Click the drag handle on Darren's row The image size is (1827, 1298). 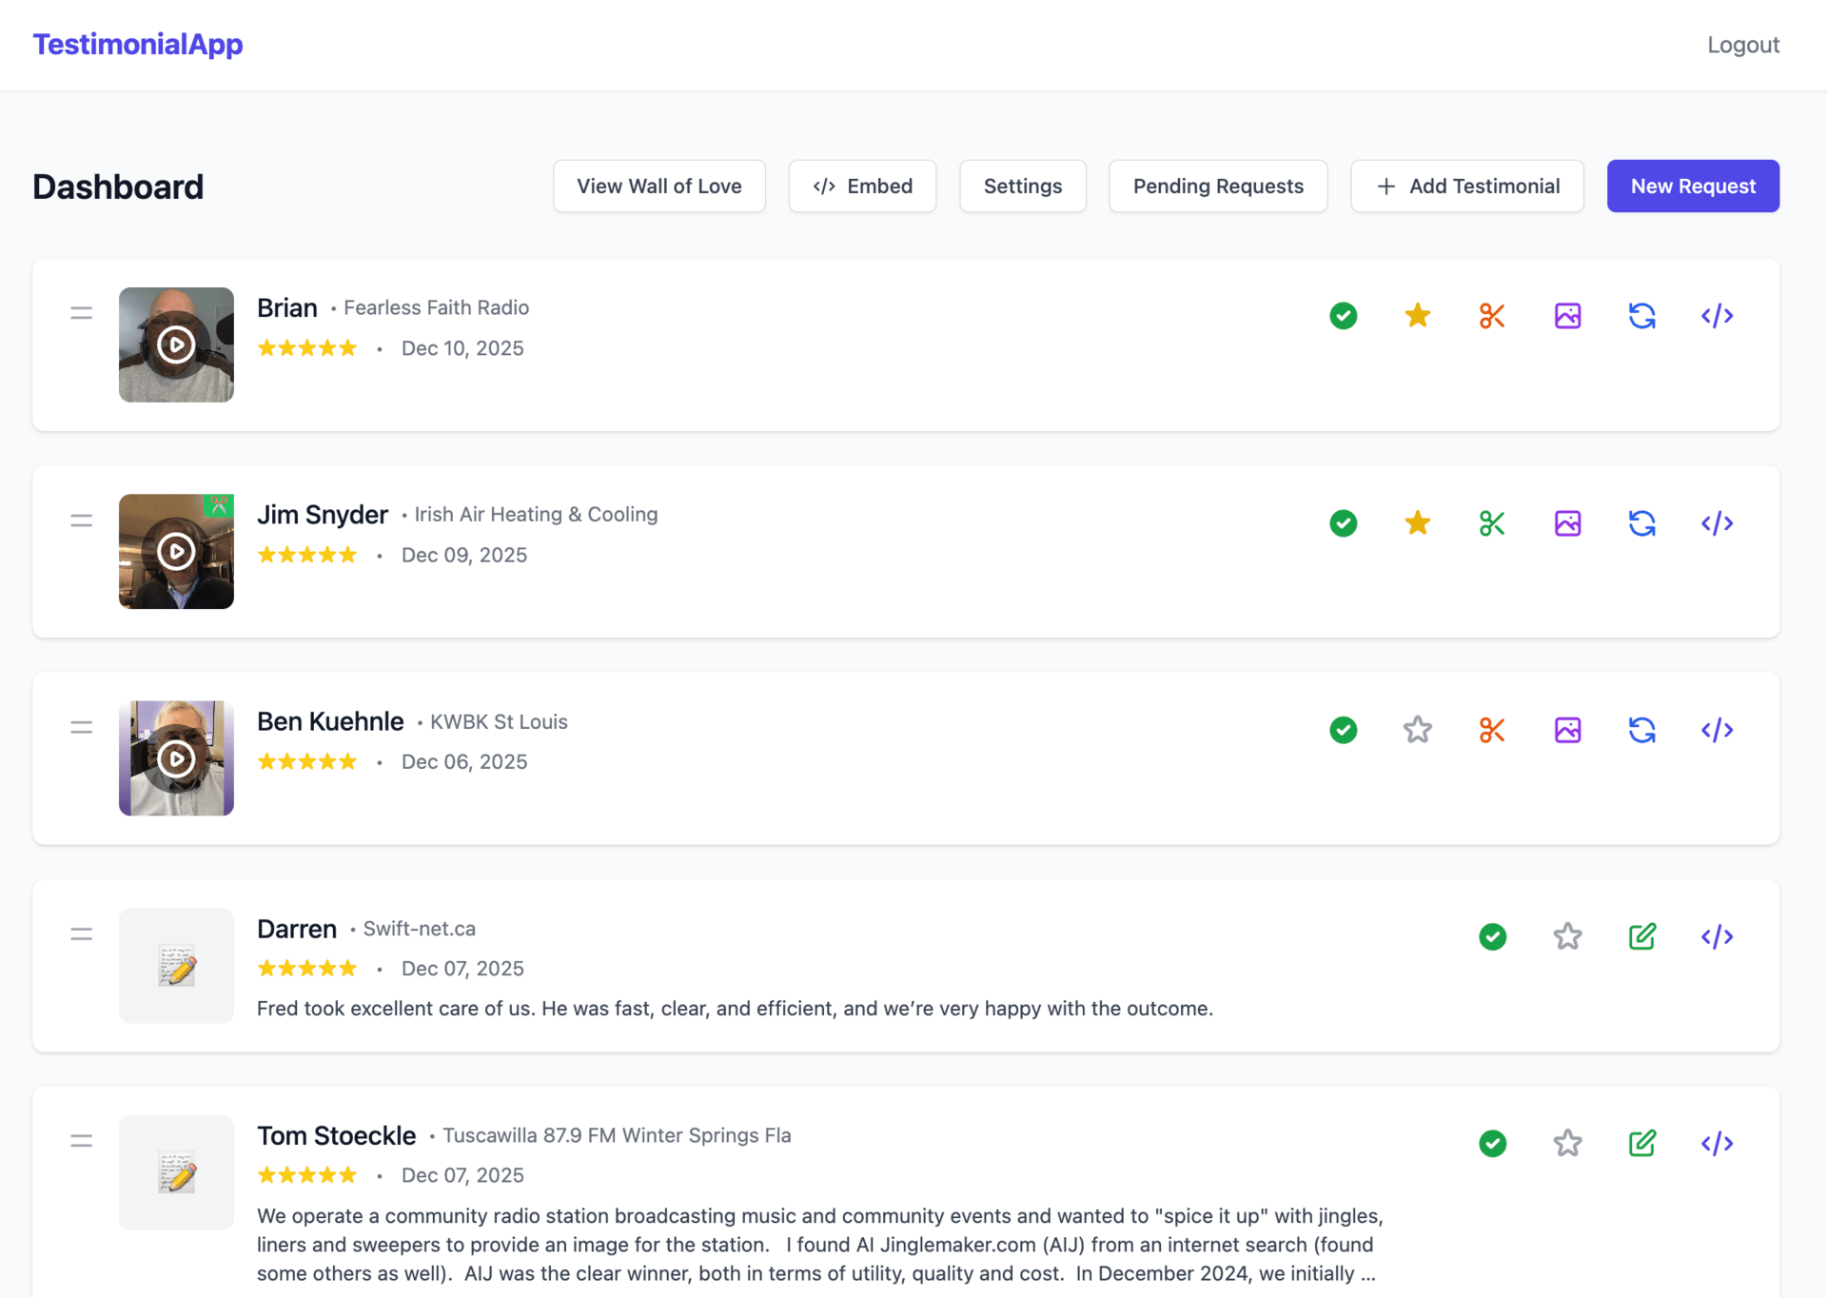tap(82, 934)
